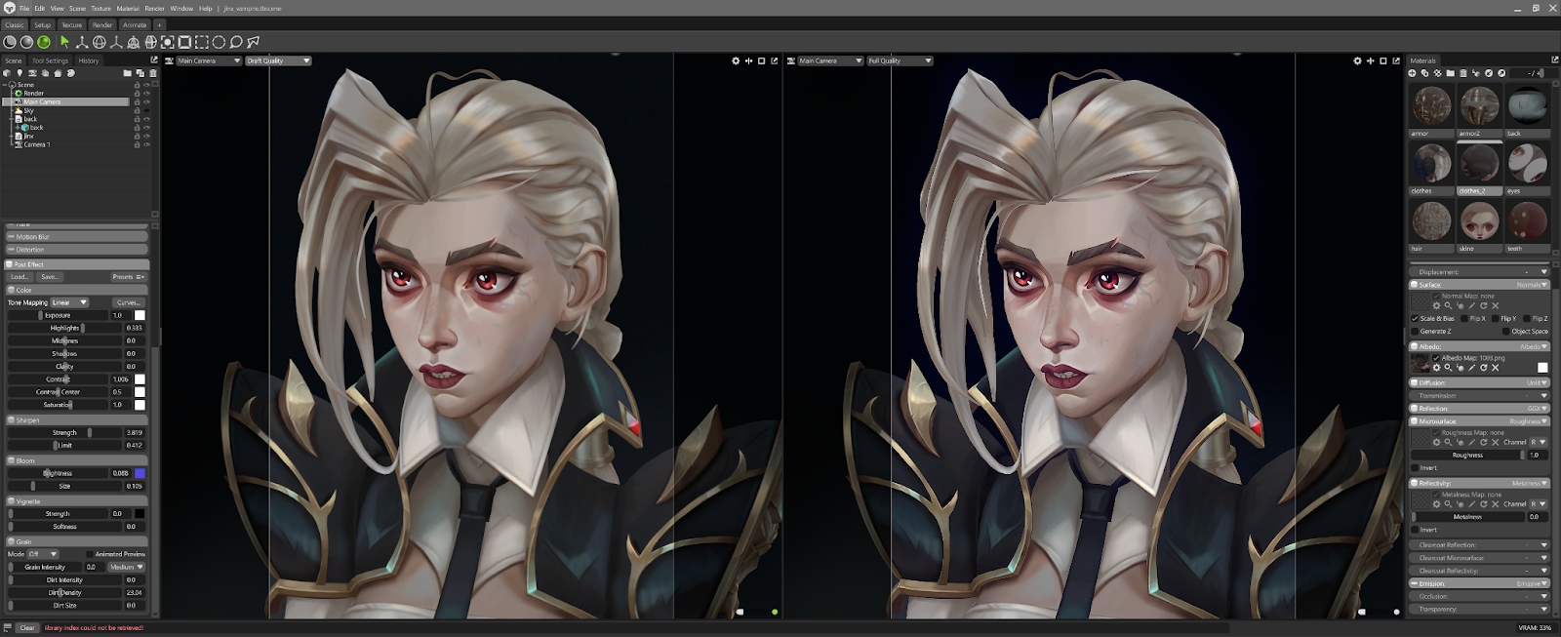This screenshot has height=637, width=1561.
Task: Open the Render menu in menu bar
Action: click(x=154, y=8)
